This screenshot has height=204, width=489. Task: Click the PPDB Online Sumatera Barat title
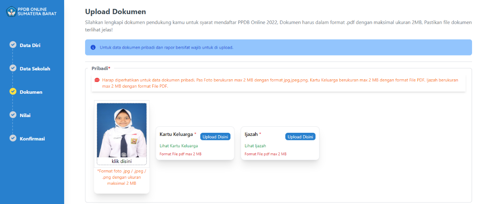[x=37, y=11]
